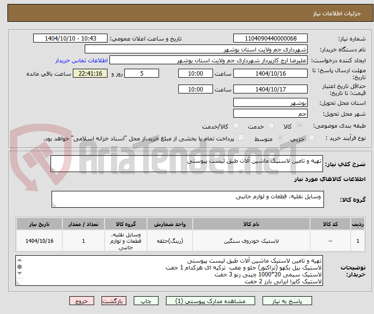Click the table date cell 1404/10/16
The width and height of the screenshot is (374, 314).
click(39, 241)
